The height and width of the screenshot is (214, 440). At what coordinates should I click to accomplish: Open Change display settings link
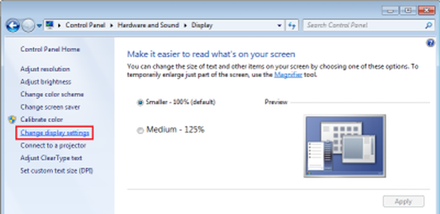click(55, 132)
